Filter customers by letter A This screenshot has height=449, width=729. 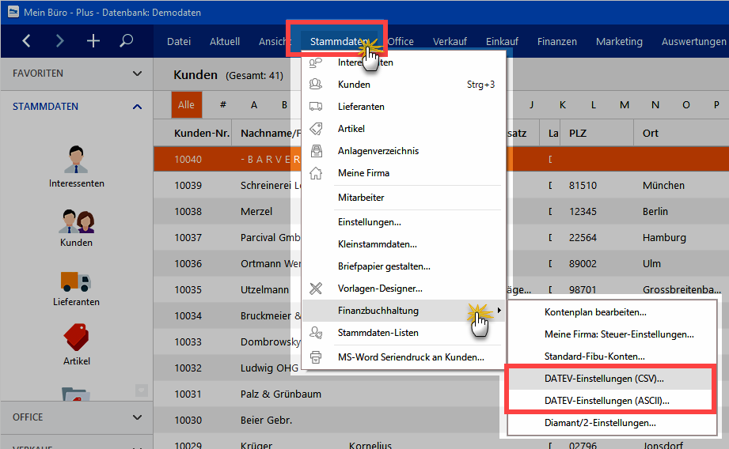(254, 105)
